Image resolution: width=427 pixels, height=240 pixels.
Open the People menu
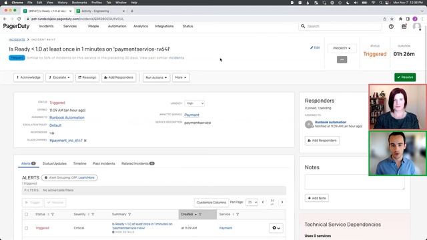click(93, 26)
